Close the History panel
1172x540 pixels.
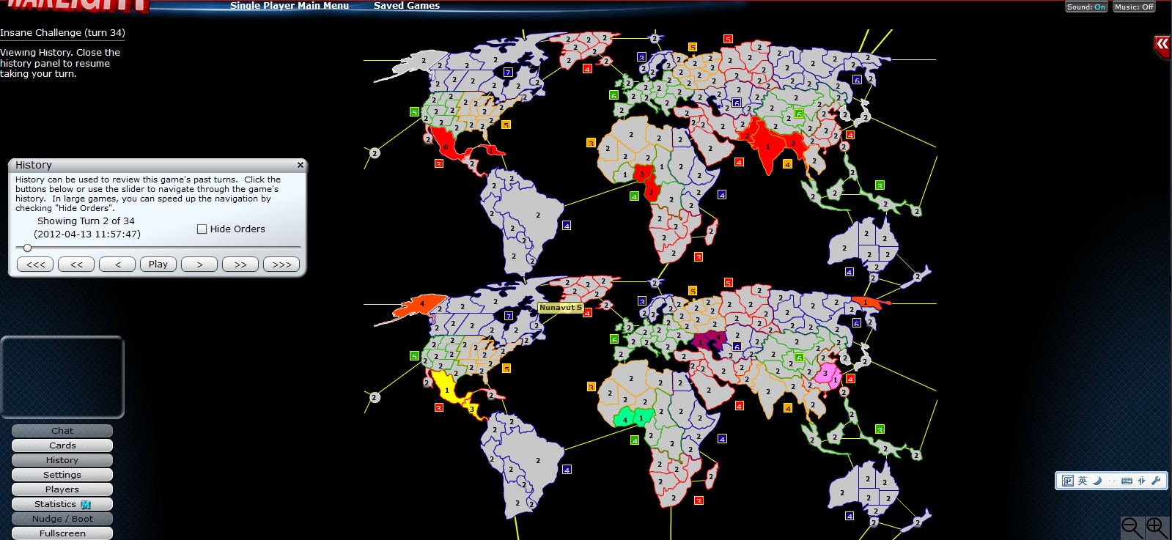(x=300, y=165)
